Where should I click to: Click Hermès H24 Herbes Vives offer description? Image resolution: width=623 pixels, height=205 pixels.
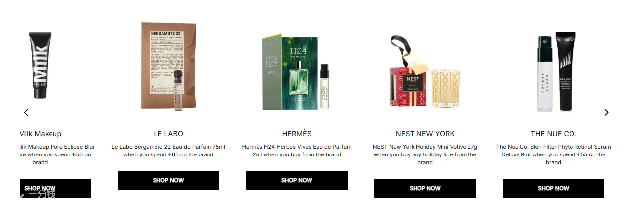297,151
